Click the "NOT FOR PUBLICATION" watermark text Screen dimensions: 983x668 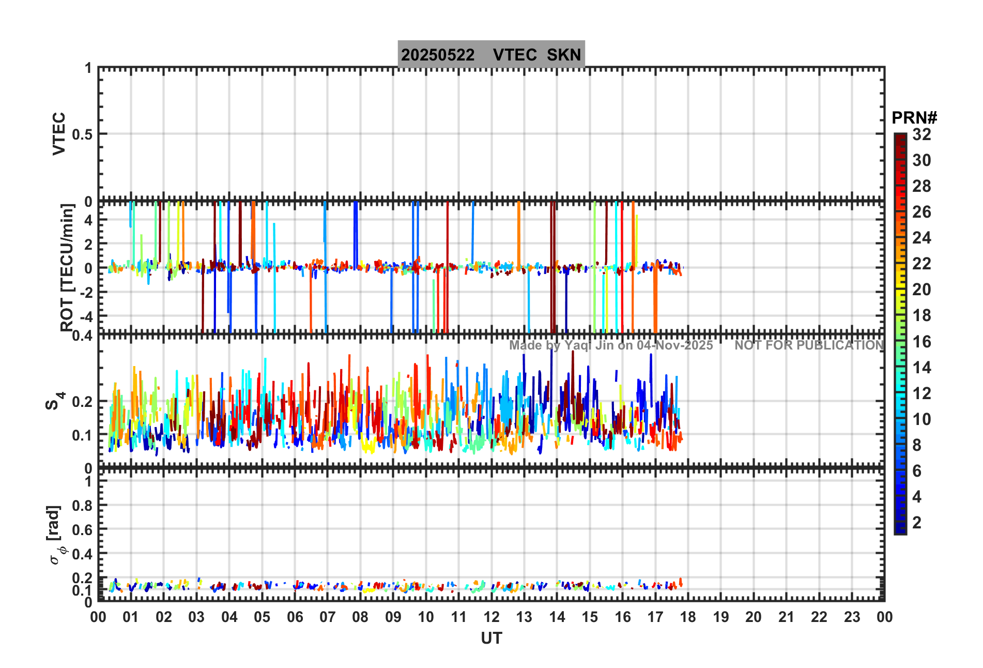click(x=809, y=345)
